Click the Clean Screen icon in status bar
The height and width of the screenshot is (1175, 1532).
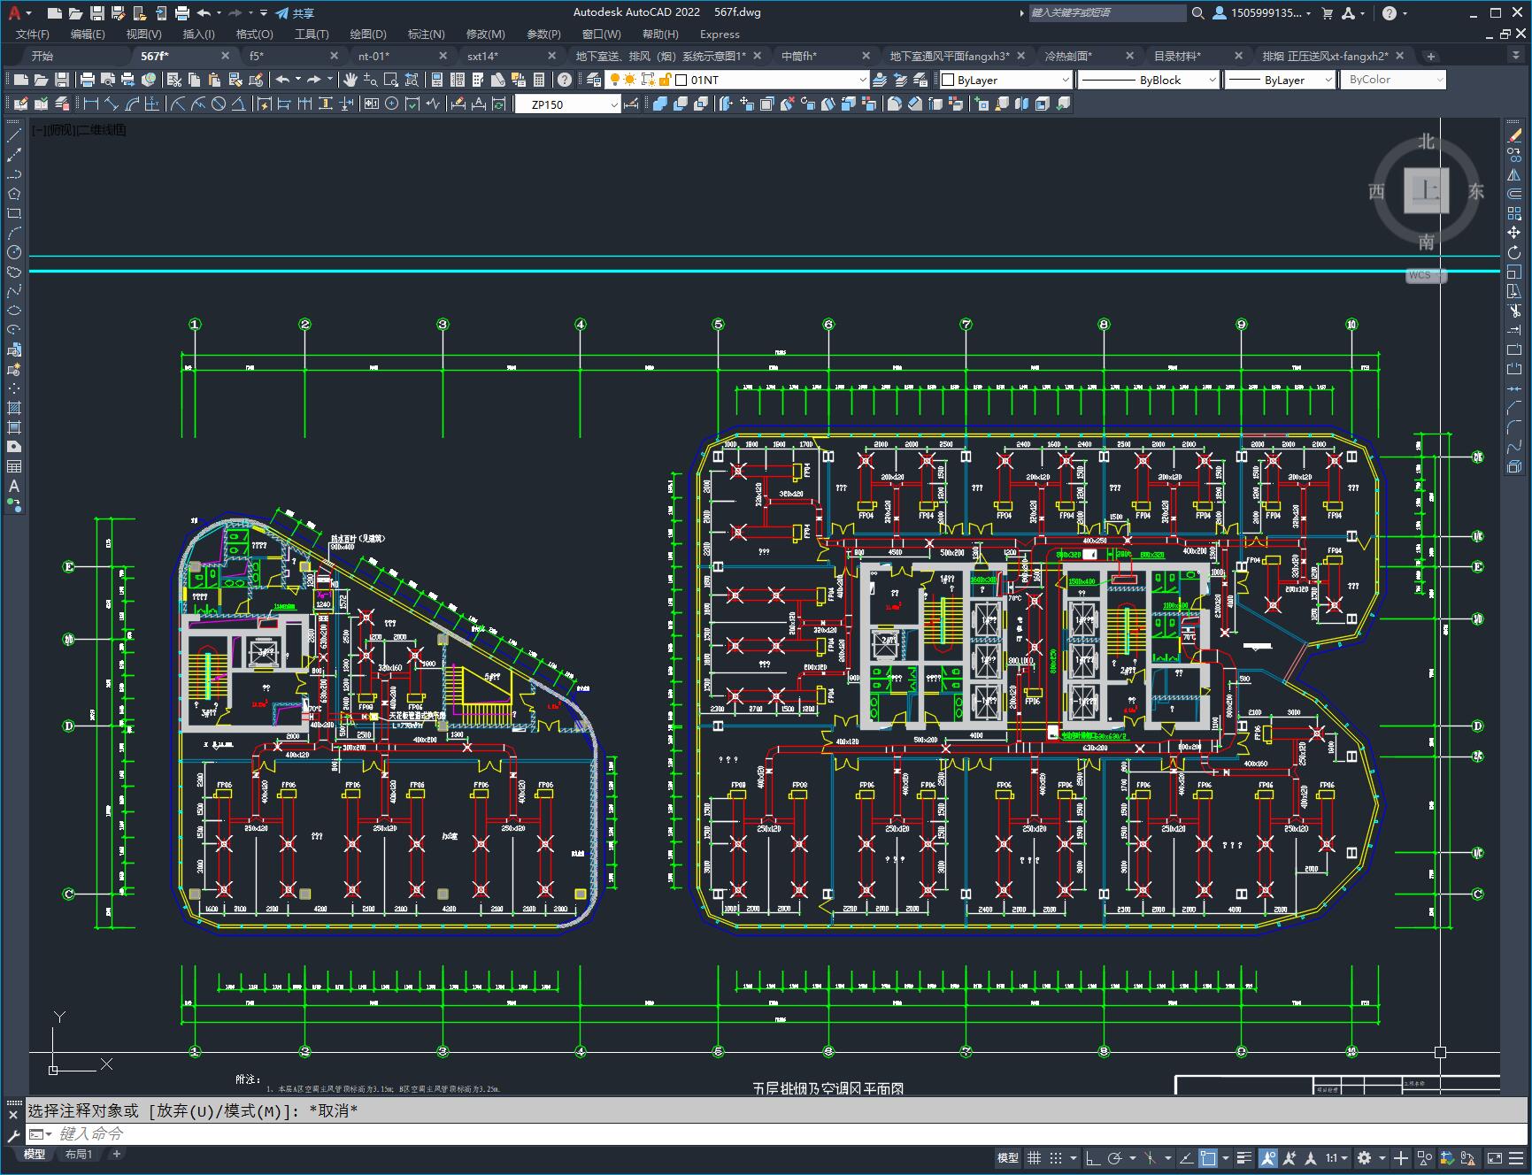[1494, 1157]
